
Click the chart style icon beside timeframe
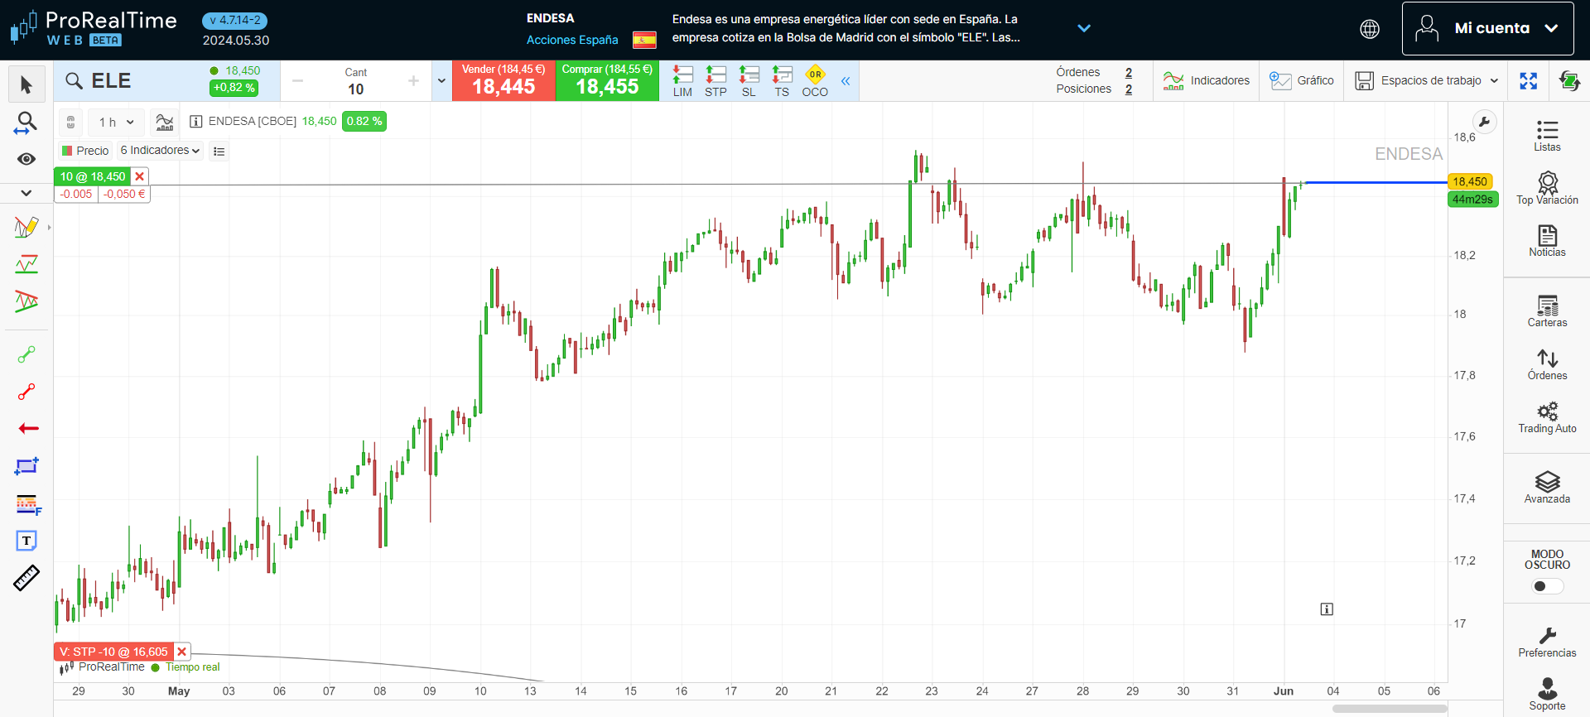(165, 122)
